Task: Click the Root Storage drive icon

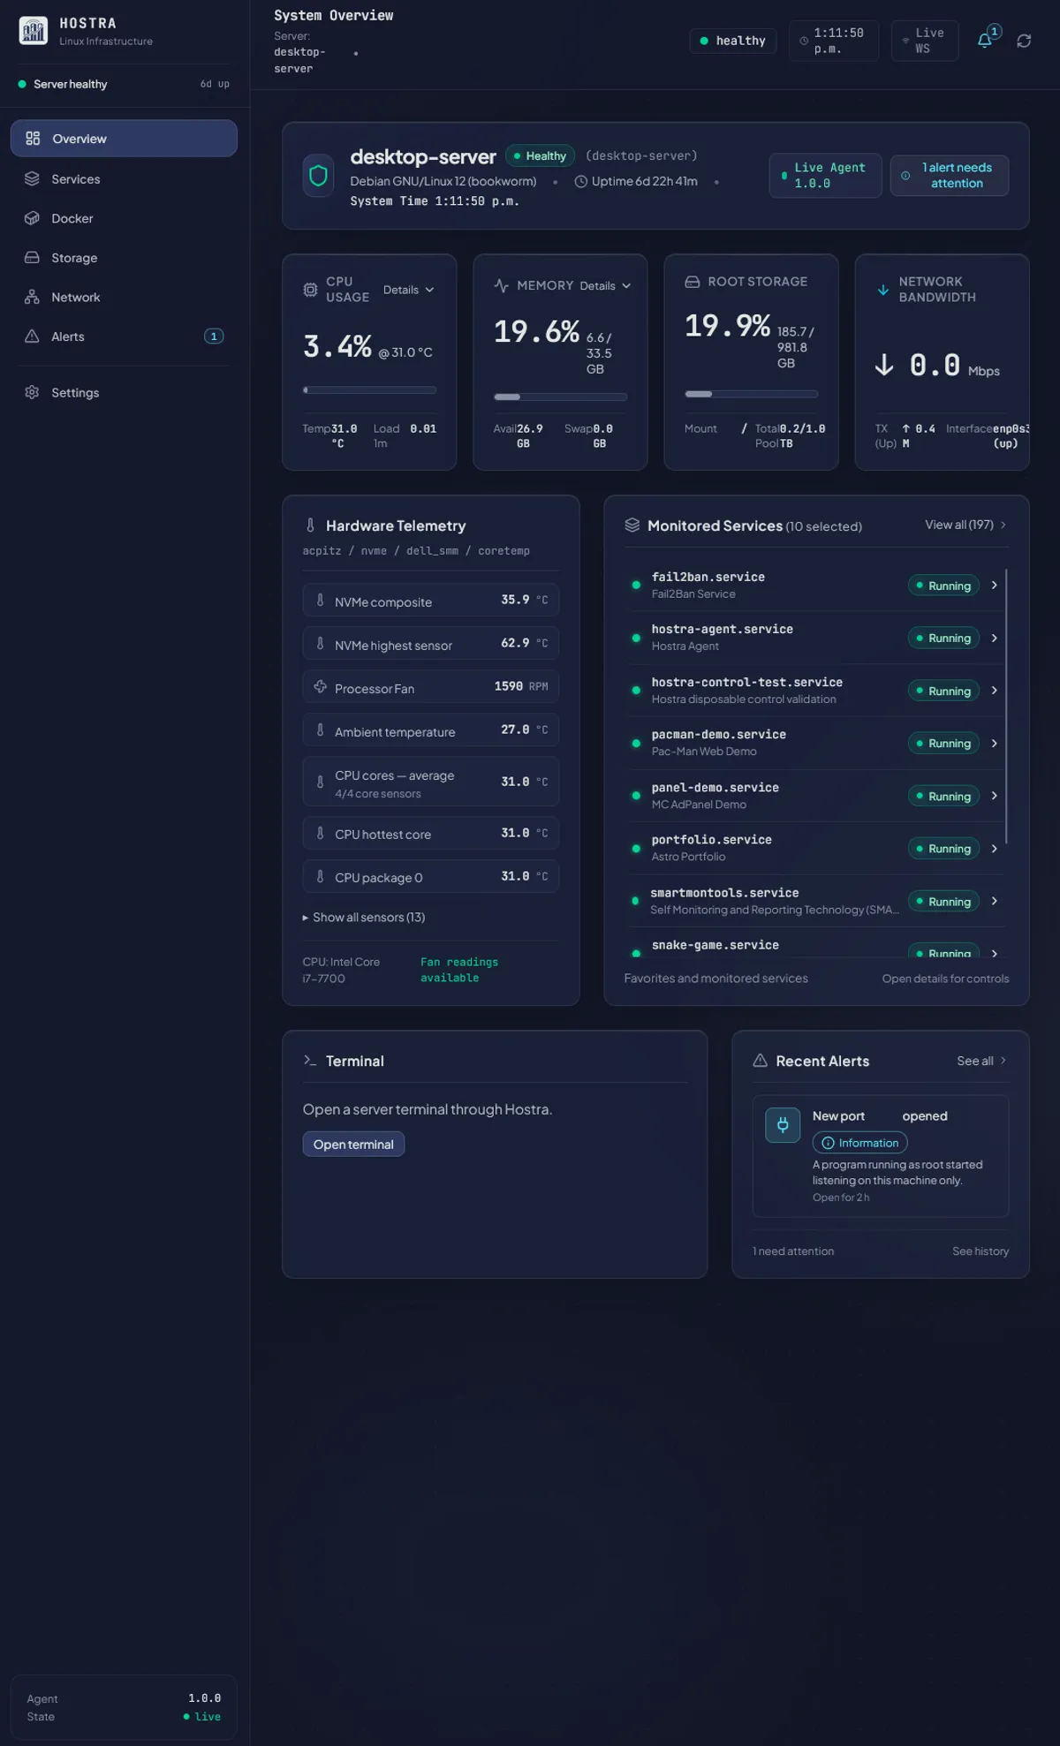Action: pos(693,282)
